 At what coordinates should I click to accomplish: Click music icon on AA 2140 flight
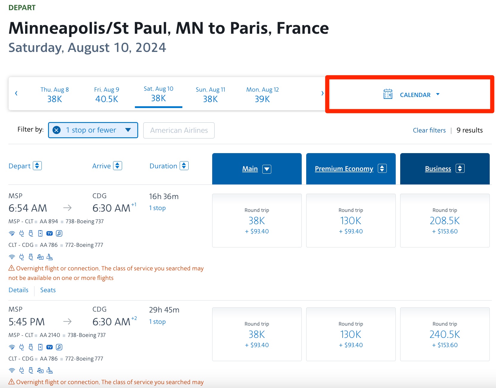coord(59,347)
